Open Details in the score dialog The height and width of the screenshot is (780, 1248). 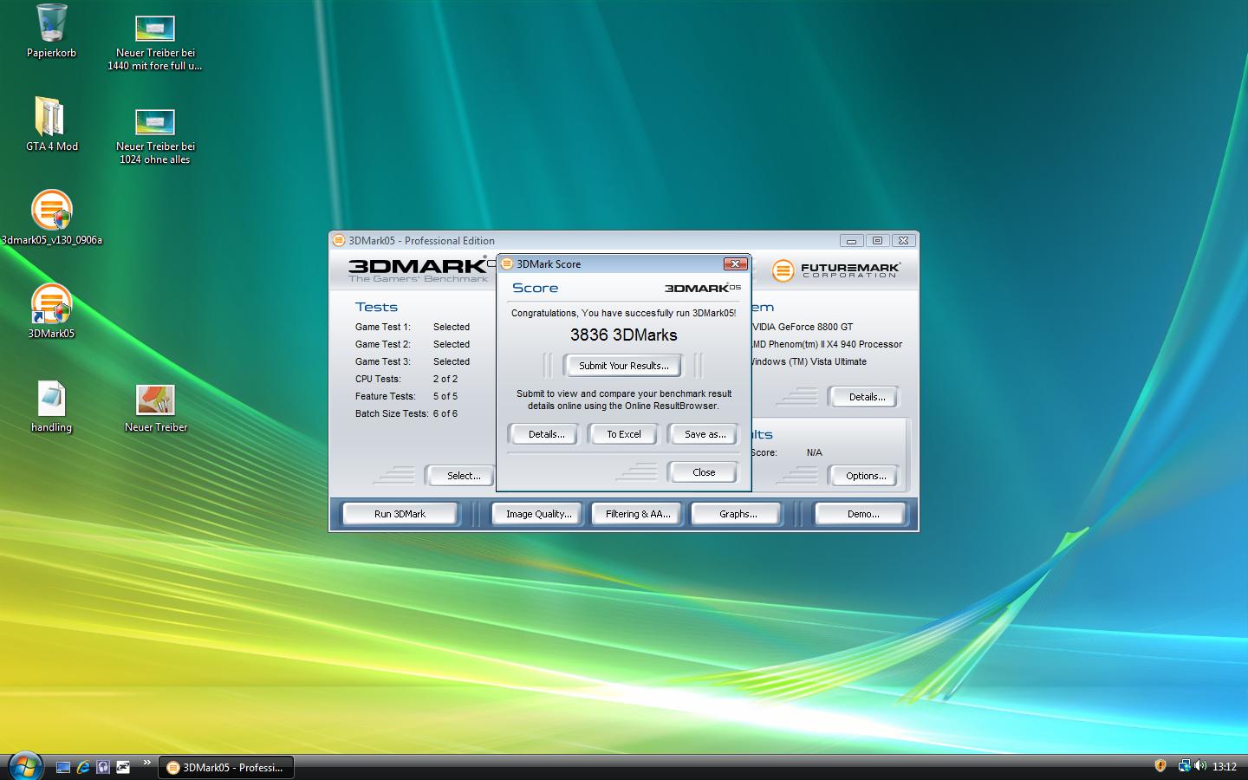tap(546, 434)
